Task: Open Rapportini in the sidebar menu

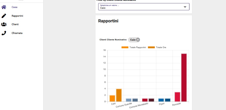Action: tap(17, 16)
